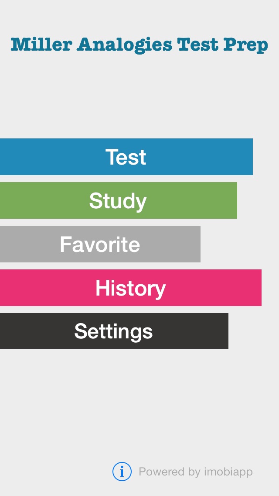Click the Powered by imobiapp text

tap(196, 472)
